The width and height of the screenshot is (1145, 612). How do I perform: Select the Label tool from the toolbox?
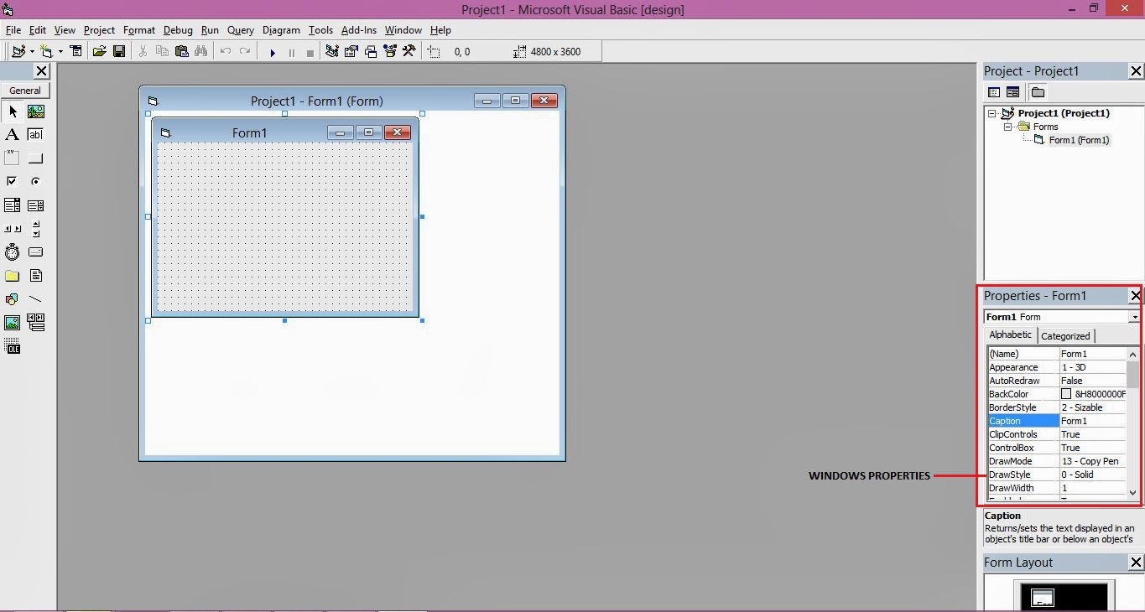click(x=12, y=134)
